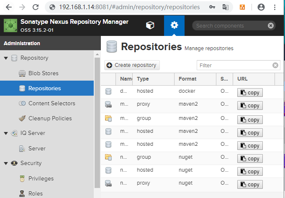
Task: Sort by Type column header
Action: 154,79
